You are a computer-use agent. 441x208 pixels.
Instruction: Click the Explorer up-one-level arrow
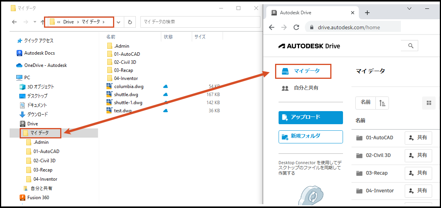coord(42,22)
